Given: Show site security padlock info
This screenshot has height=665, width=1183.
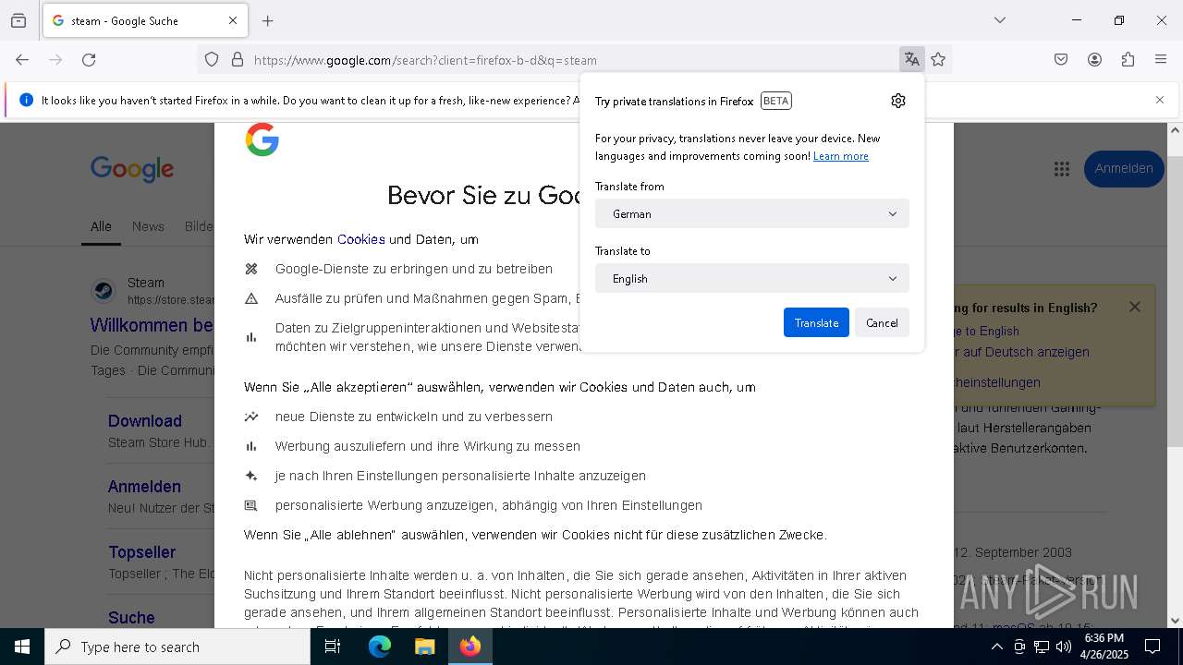Looking at the screenshot, I should pyautogui.click(x=238, y=59).
